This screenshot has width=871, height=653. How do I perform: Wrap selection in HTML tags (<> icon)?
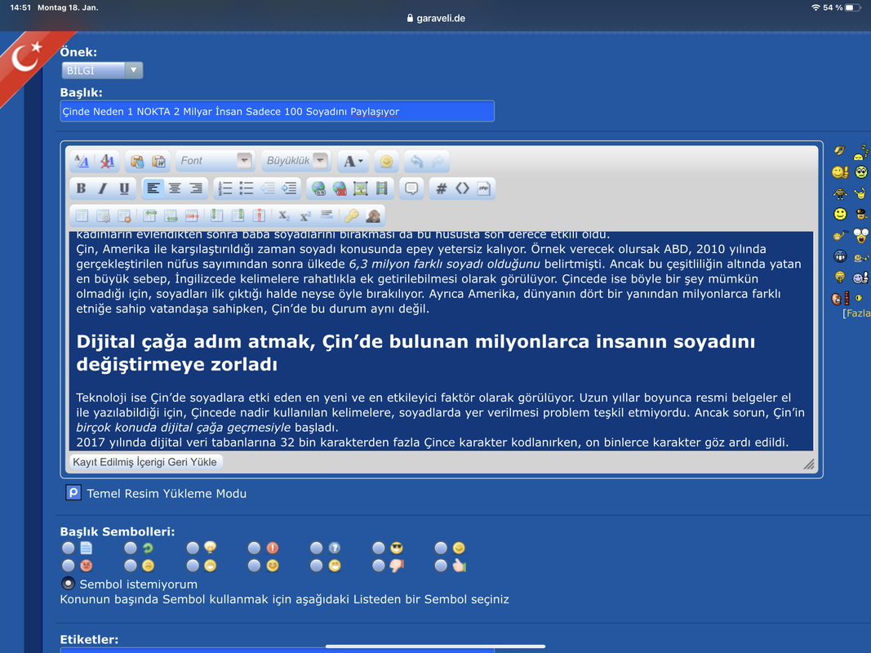(462, 189)
